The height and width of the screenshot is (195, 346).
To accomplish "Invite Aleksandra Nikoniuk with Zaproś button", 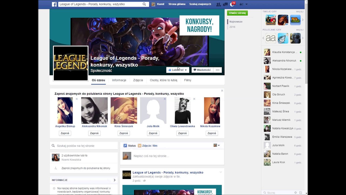I will click(94, 133).
